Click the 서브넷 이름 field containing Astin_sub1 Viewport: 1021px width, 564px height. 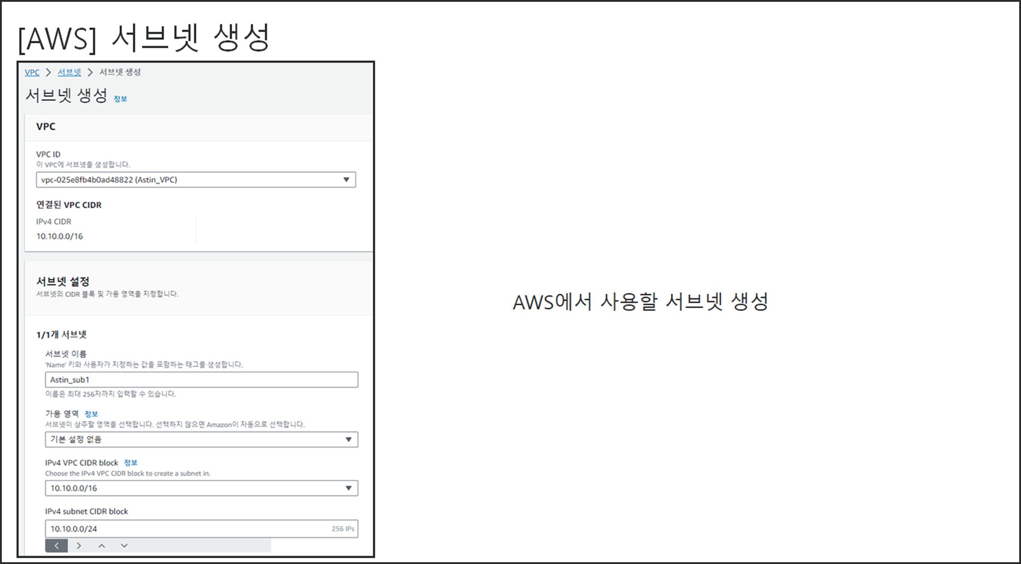pos(201,380)
